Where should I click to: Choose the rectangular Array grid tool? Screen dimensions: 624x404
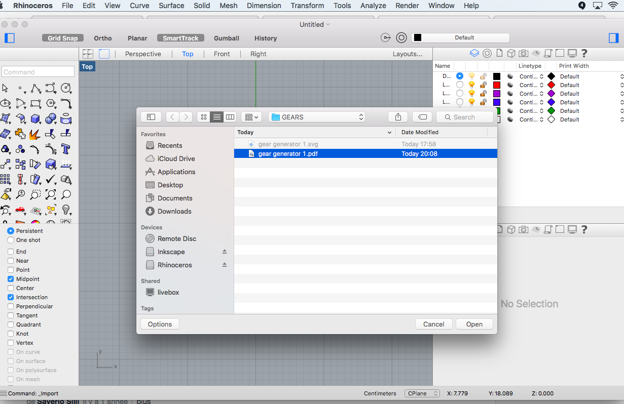click(6, 179)
